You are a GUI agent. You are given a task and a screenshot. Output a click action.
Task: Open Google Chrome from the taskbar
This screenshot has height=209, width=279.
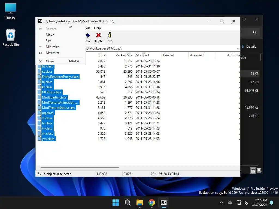(x=151, y=202)
